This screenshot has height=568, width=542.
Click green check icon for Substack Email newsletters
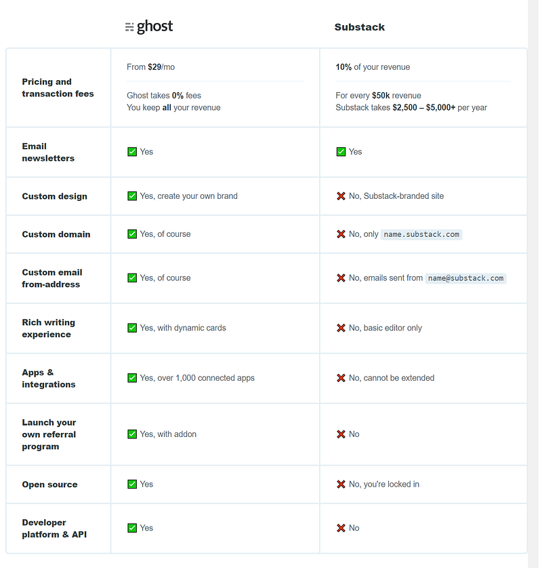[x=341, y=152]
